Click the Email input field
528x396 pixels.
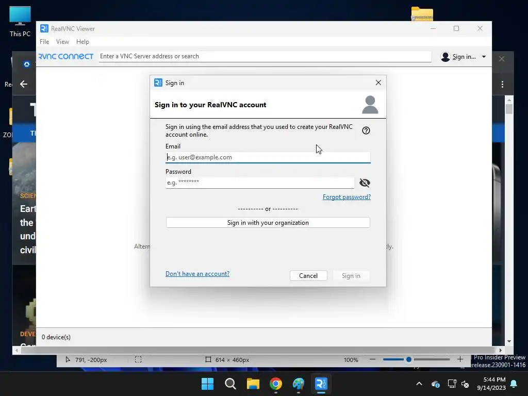268,157
